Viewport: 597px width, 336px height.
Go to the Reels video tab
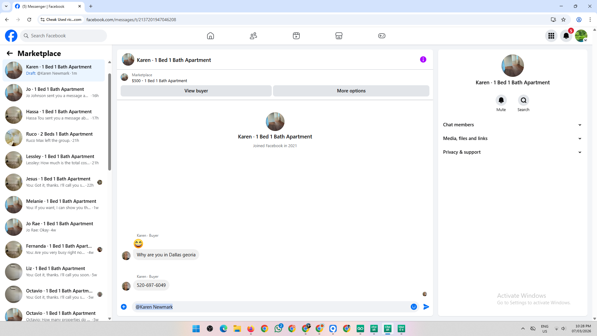[296, 36]
